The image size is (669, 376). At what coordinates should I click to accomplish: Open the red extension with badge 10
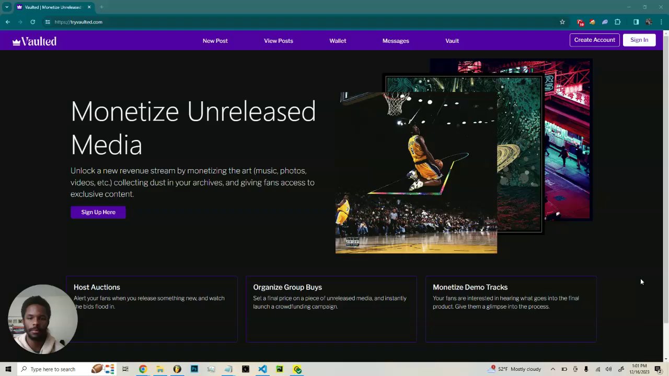580,22
